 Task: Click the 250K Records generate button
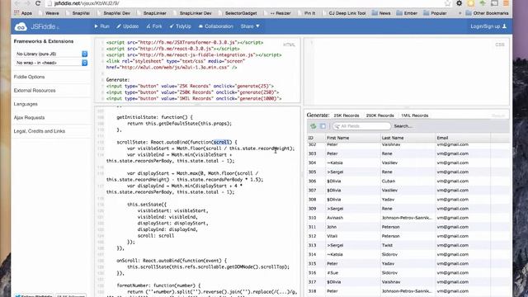[x=379, y=115]
